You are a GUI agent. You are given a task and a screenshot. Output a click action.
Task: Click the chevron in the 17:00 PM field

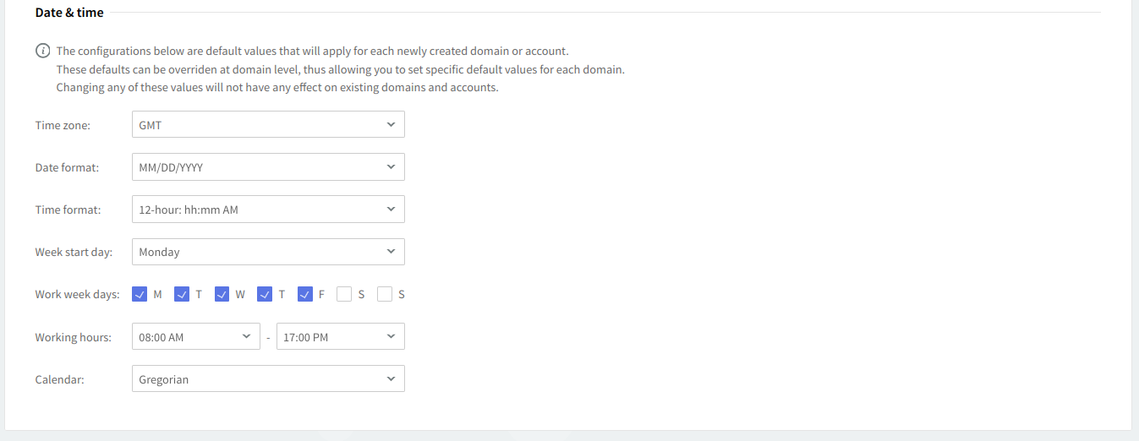pyautogui.click(x=391, y=337)
